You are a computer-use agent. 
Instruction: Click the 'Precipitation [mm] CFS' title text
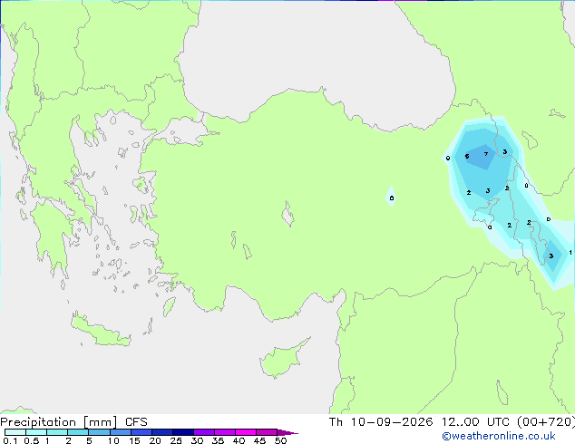coord(73,422)
